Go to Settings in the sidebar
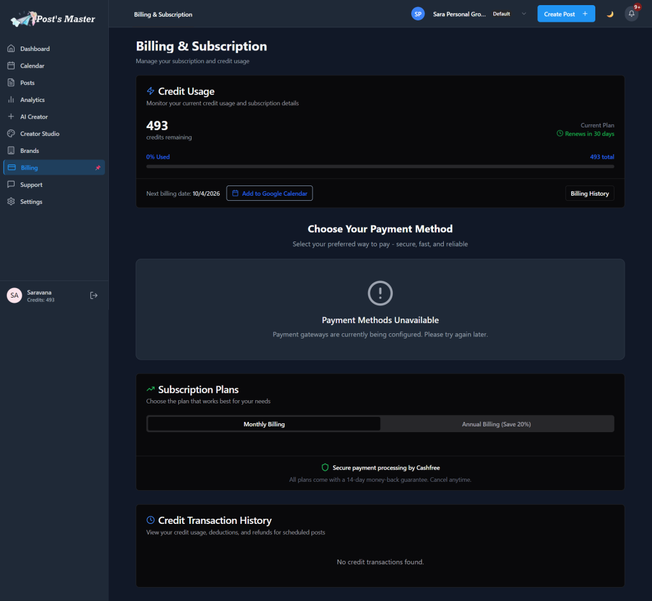This screenshot has height=601, width=652. click(x=31, y=201)
